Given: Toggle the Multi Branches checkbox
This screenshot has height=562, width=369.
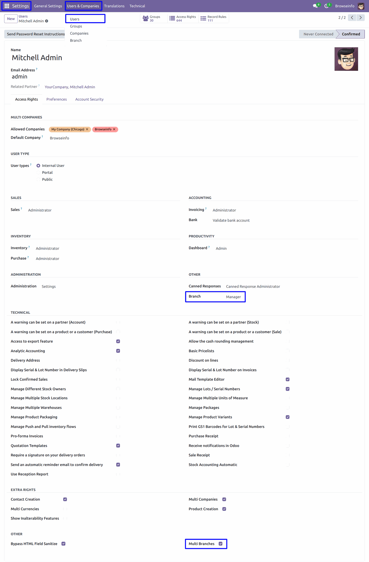Looking at the screenshot, I should tap(221, 544).
